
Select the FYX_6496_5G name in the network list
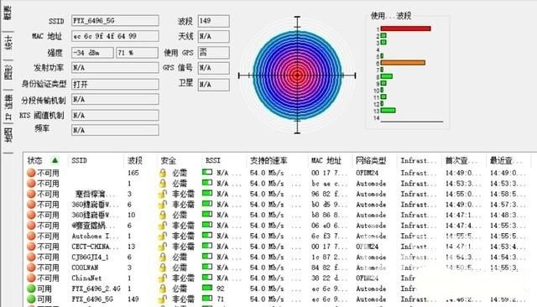(x=92, y=299)
